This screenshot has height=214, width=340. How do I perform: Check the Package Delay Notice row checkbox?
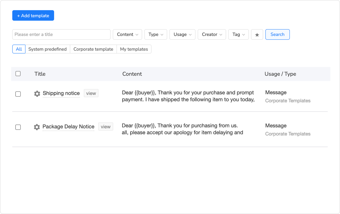click(x=18, y=127)
